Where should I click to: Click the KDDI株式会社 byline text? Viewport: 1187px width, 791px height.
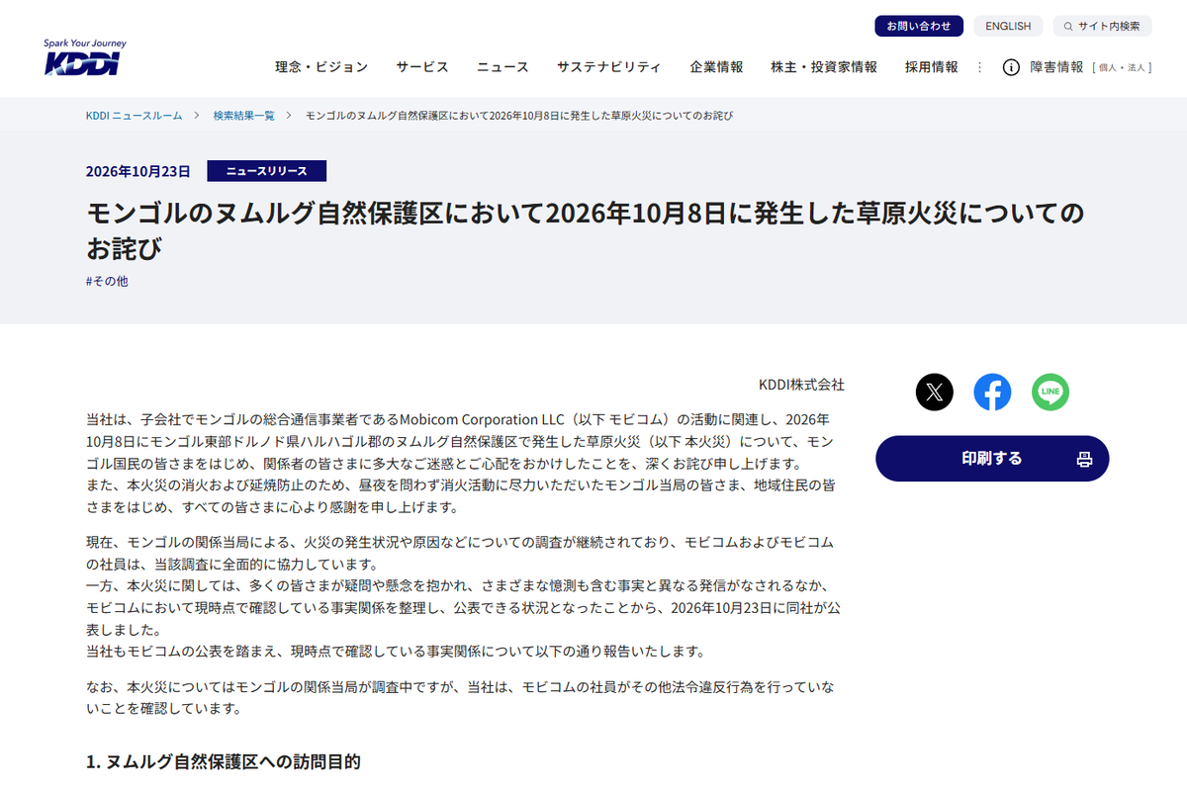coord(801,385)
